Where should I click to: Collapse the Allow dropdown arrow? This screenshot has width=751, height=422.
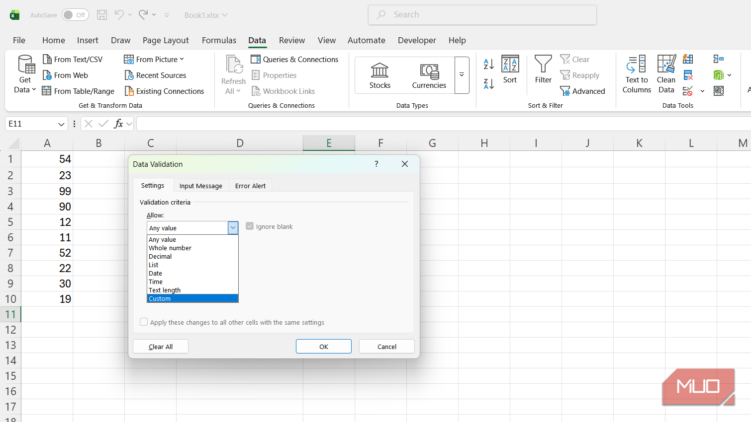pyautogui.click(x=233, y=228)
